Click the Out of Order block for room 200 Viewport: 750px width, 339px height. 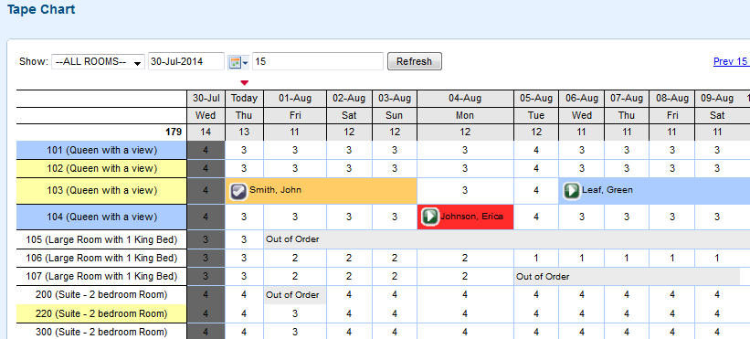pyautogui.click(x=295, y=294)
